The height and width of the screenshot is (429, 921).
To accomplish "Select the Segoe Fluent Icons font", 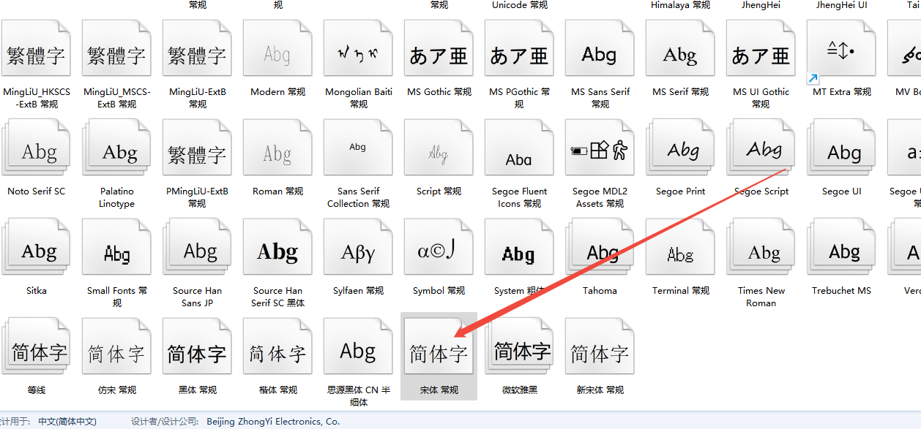I will pos(520,148).
